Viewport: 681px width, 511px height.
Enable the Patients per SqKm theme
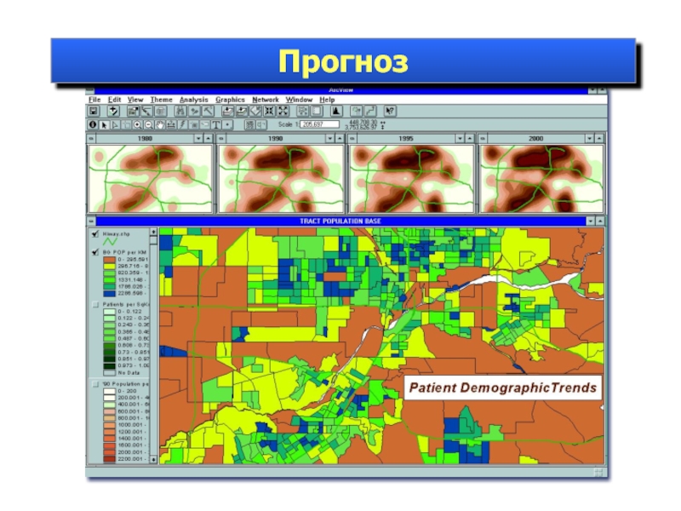tap(95, 305)
